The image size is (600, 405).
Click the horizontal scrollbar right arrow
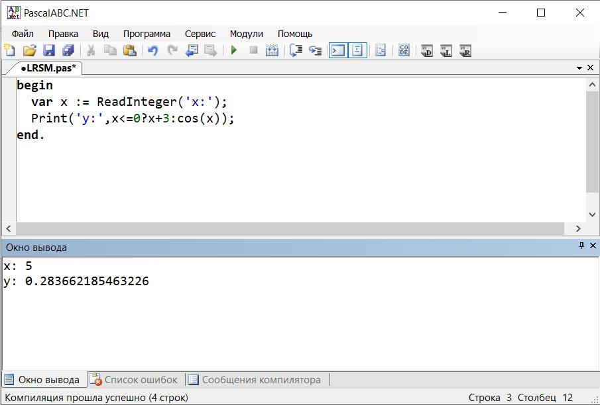click(x=578, y=228)
